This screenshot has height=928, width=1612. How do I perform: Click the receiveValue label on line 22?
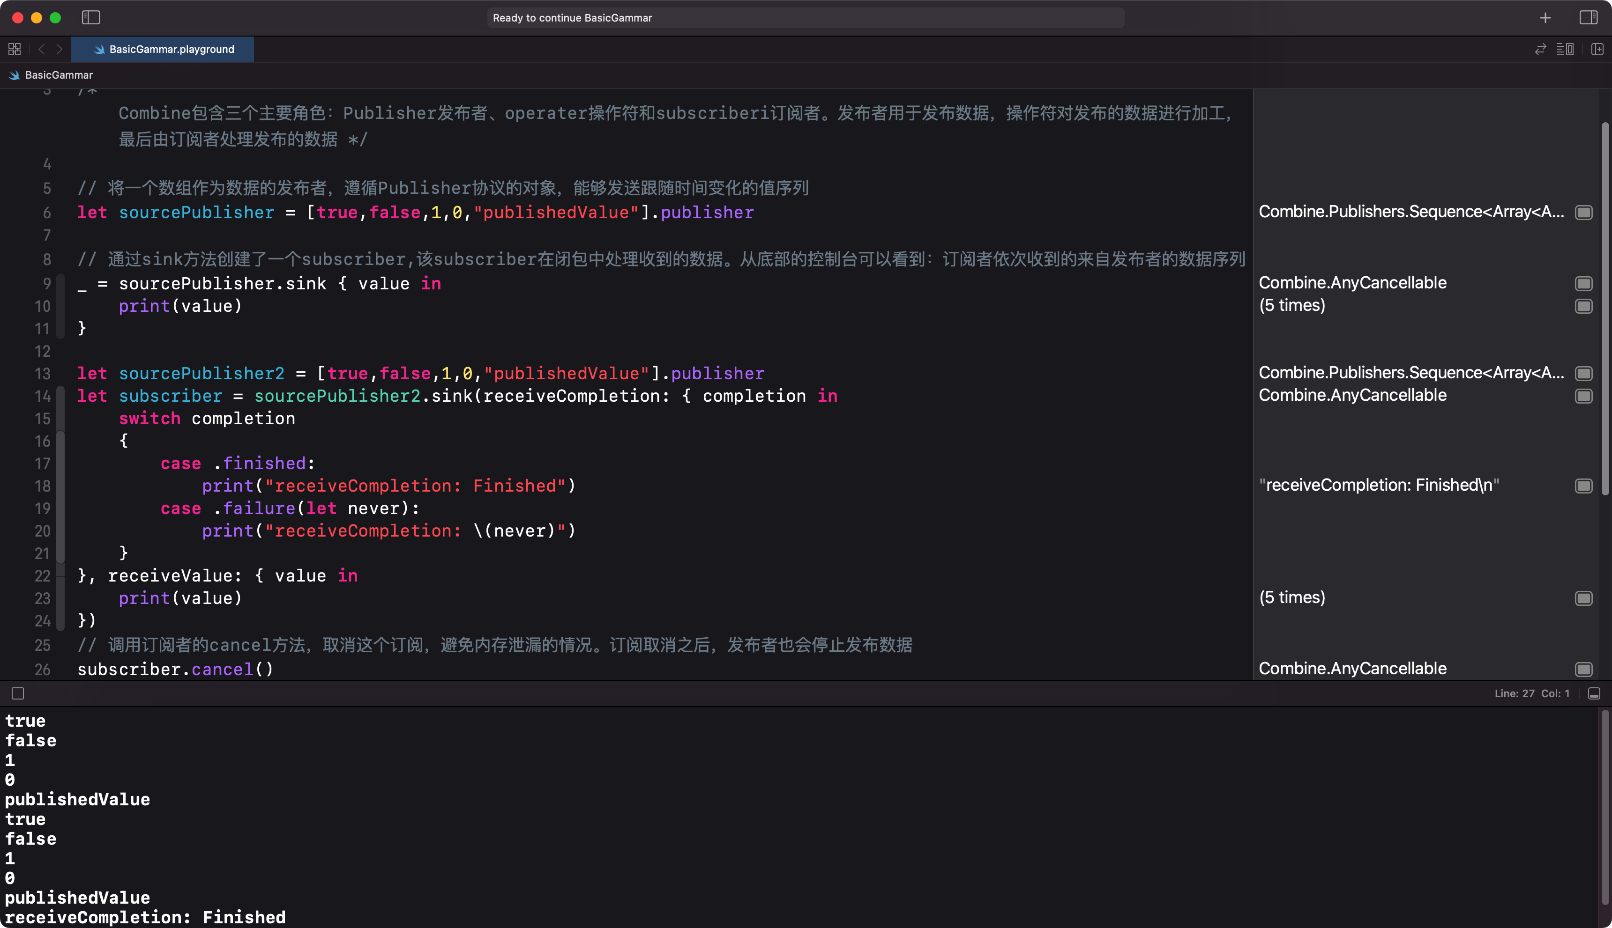170,576
